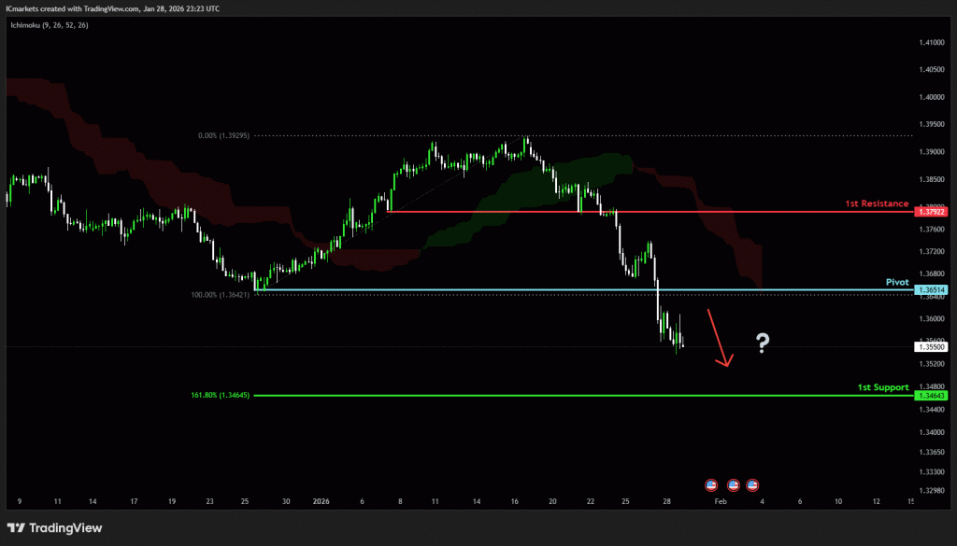Select the question mark annotation on chart
This screenshot has width=957, height=546.
click(763, 344)
